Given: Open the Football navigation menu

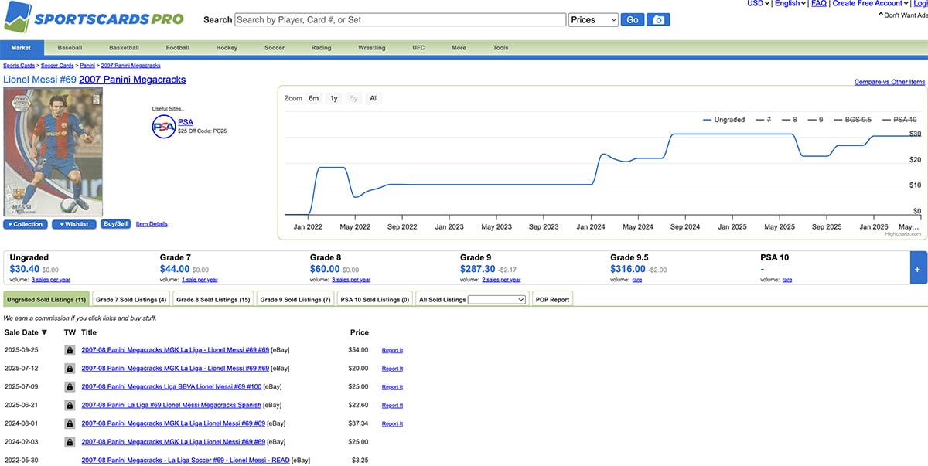Looking at the screenshot, I should point(178,48).
